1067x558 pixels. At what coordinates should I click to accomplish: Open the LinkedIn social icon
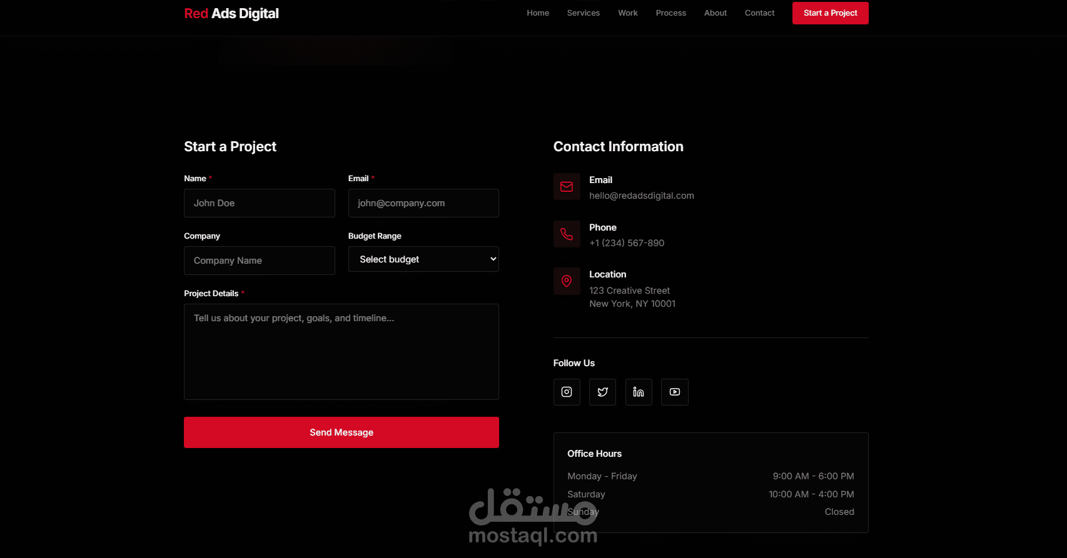[x=639, y=392]
